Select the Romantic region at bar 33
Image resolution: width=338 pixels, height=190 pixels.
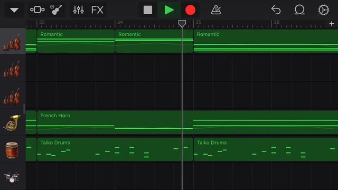[x=76, y=41]
